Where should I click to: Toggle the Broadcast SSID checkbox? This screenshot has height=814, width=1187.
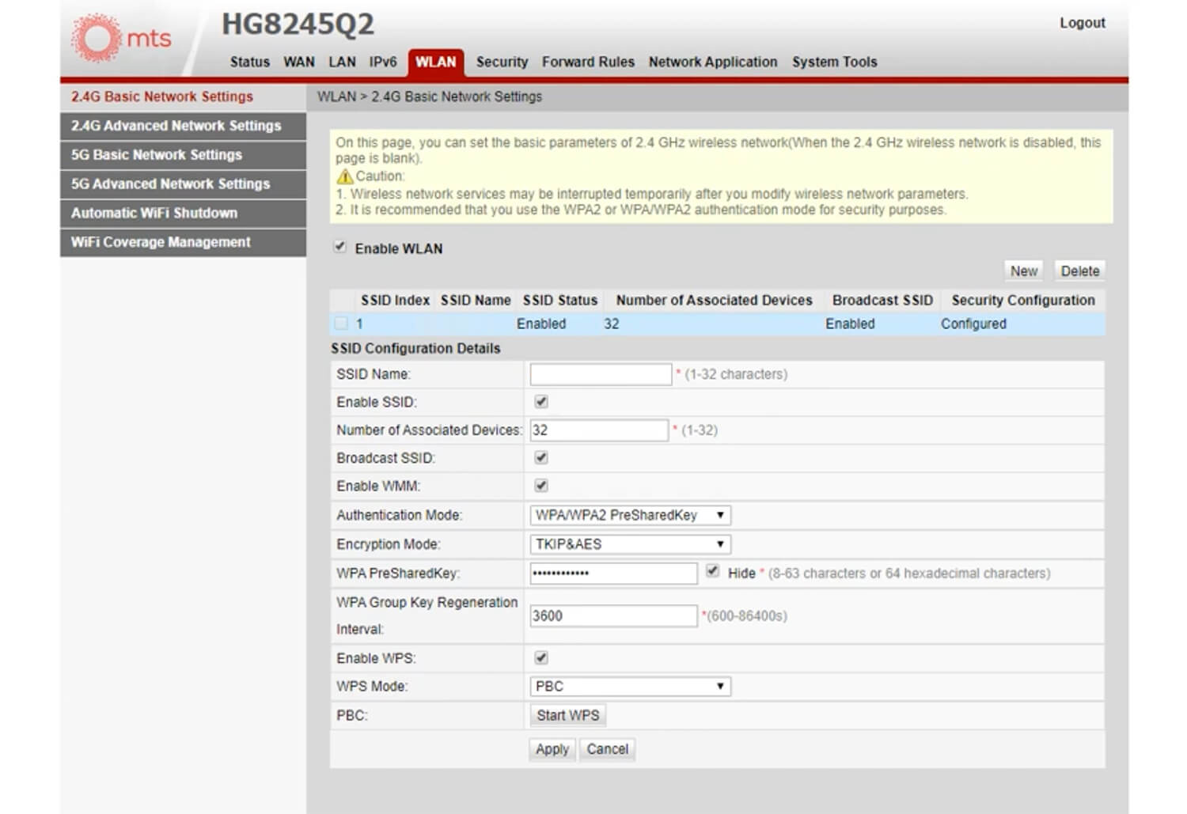click(541, 458)
